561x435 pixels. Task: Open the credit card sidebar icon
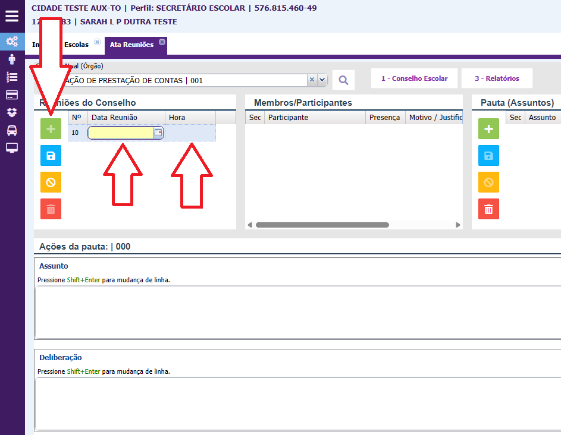12,94
